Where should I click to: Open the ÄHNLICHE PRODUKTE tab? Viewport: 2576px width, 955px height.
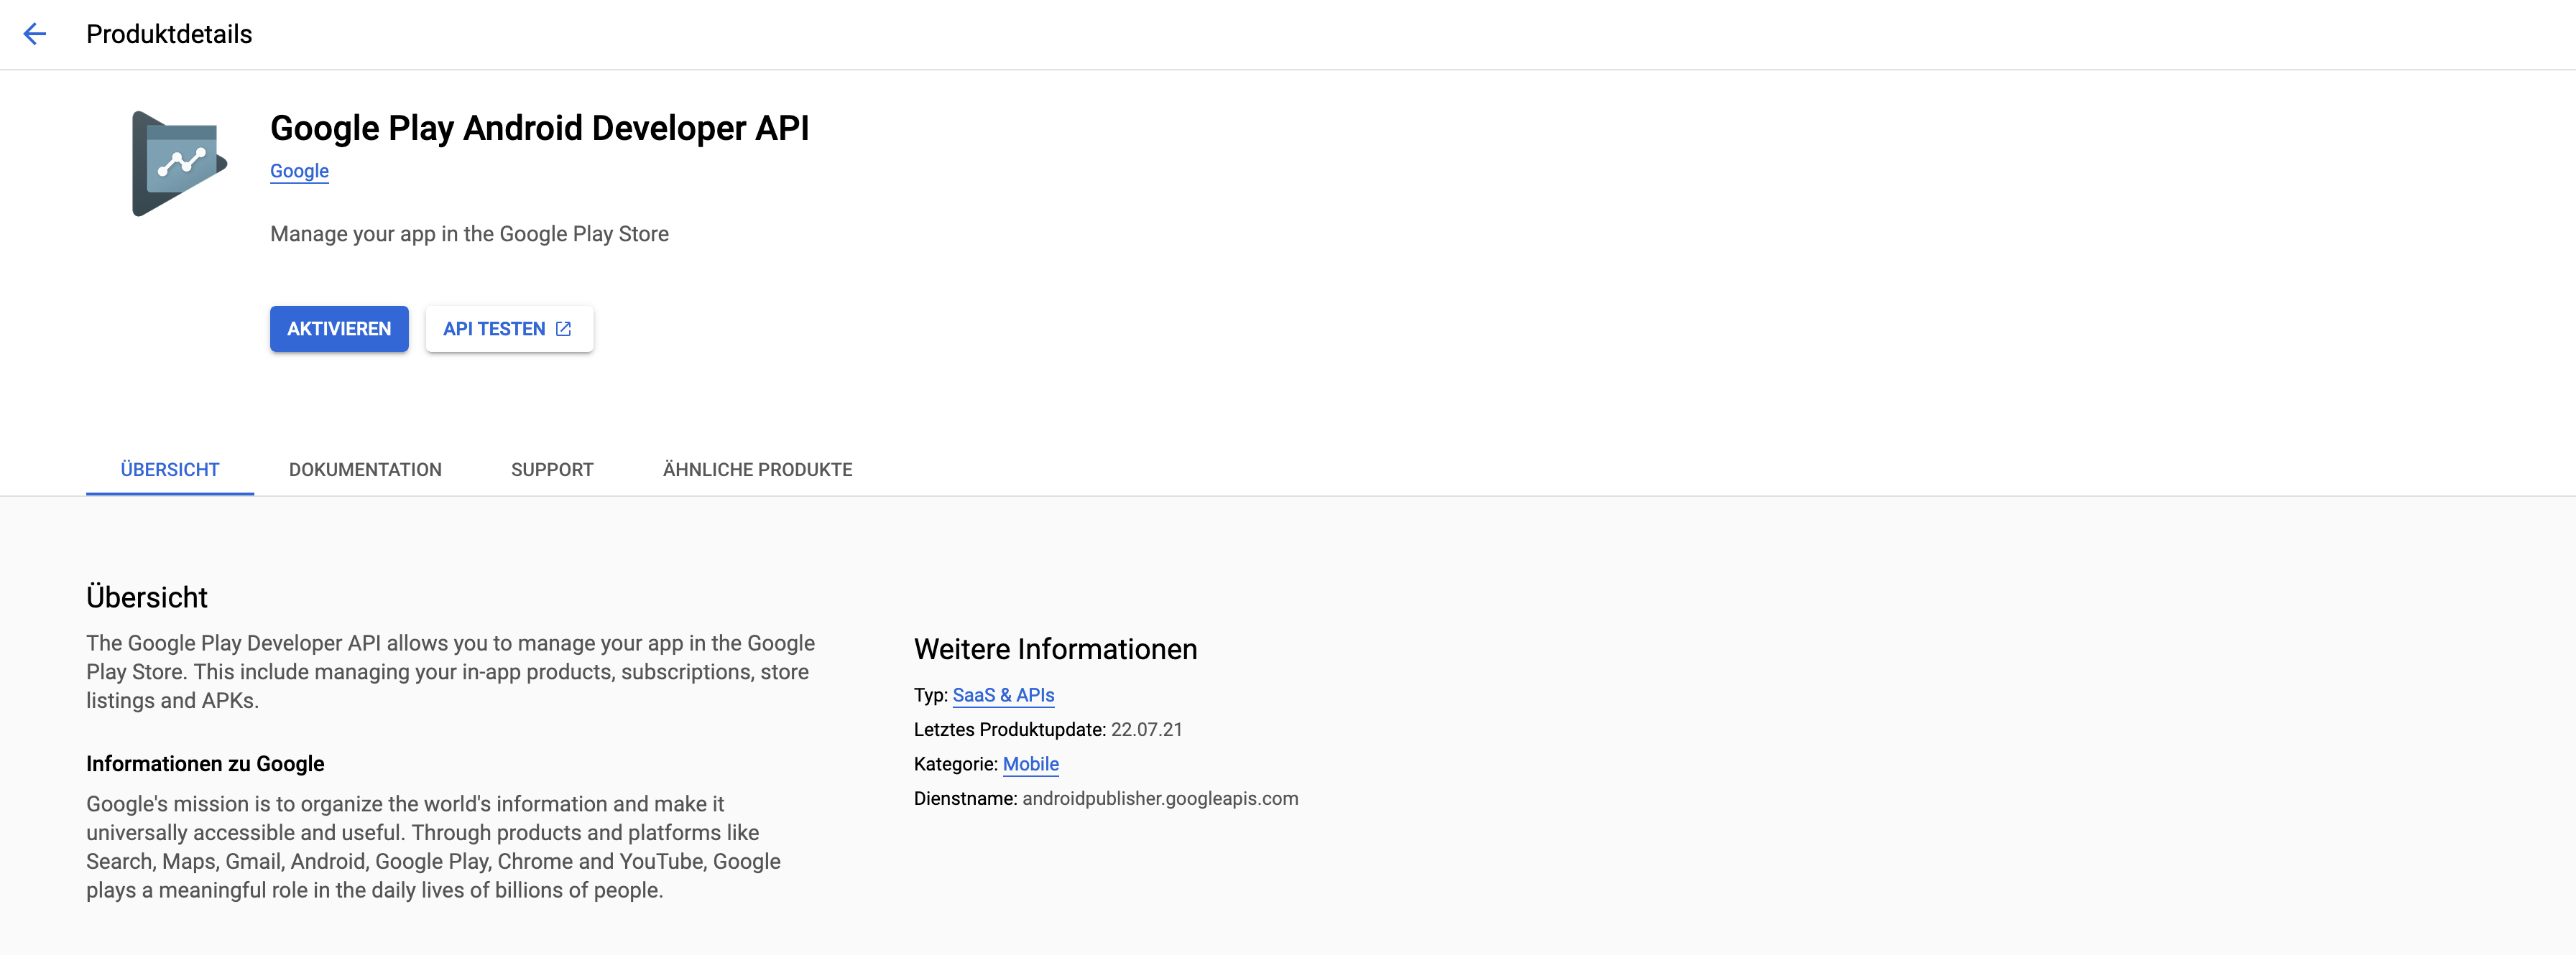click(x=757, y=470)
